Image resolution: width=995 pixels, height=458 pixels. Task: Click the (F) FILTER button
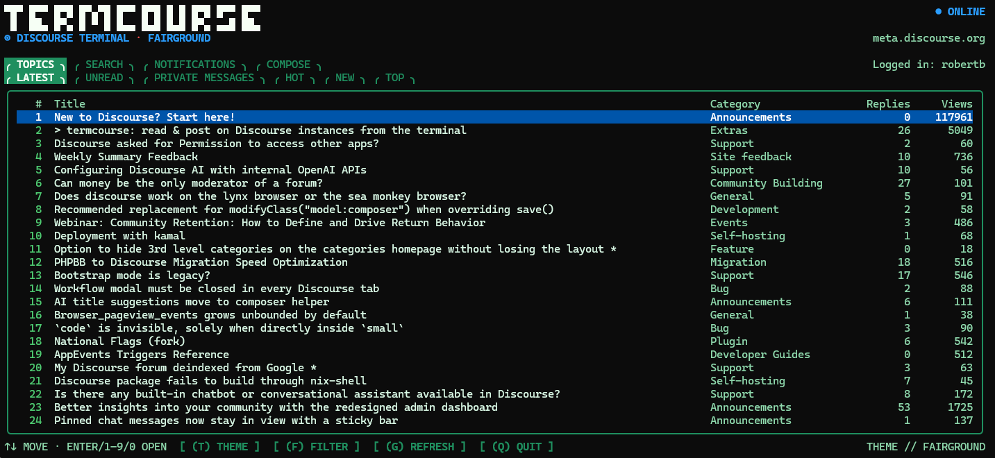tap(317, 447)
